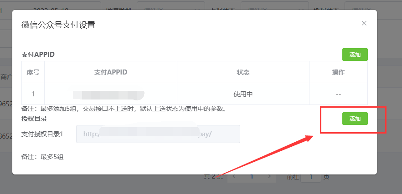Click the 支付APPID column header
Screen dimensions: 402x194
[x=111, y=72]
